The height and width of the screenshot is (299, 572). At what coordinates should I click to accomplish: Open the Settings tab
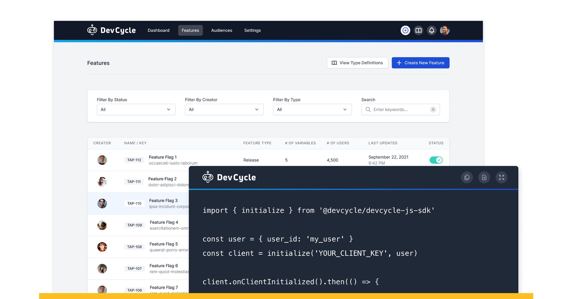point(252,30)
